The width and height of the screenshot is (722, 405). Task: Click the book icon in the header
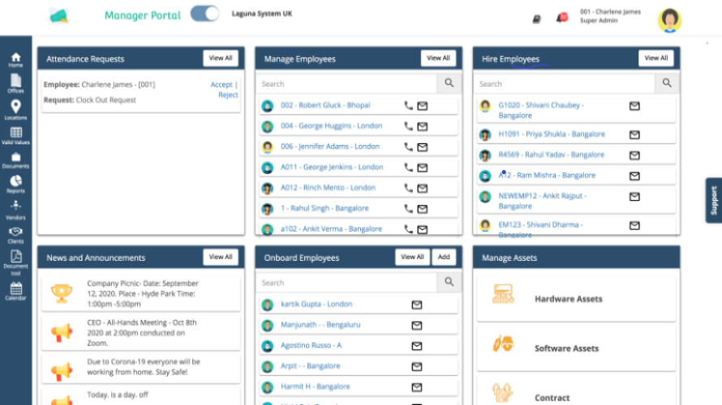(536, 19)
